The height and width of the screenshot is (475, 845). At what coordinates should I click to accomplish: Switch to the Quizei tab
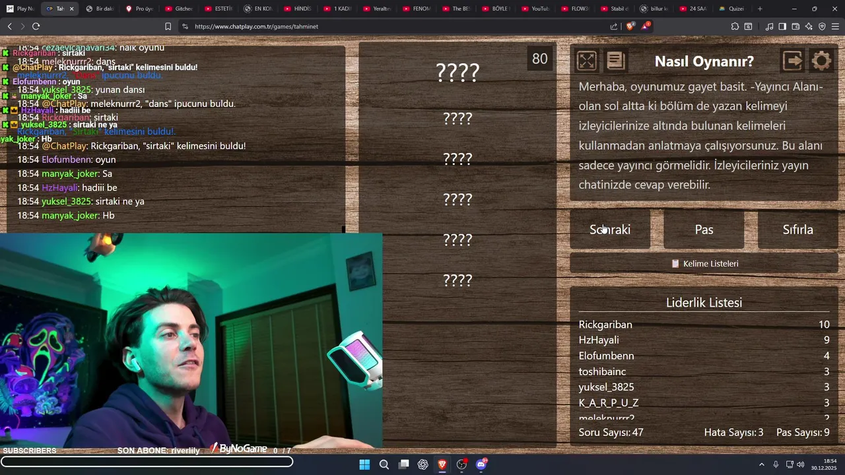coord(731,9)
